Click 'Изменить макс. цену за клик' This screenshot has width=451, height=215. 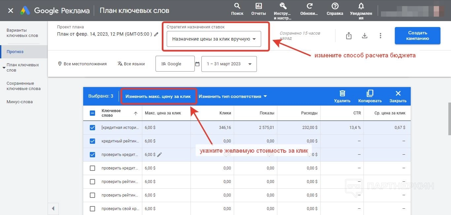158,96
